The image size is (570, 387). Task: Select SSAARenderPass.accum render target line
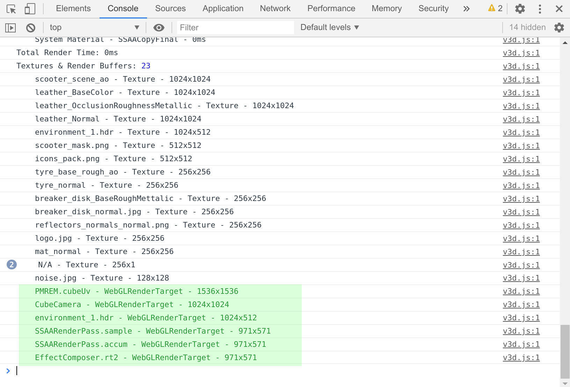coord(150,344)
